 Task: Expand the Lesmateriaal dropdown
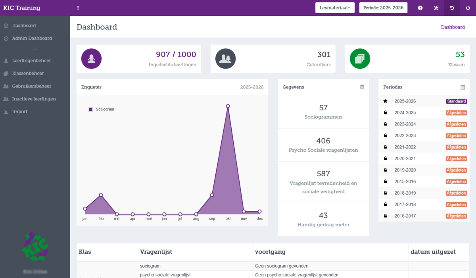[x=335, y=8]
